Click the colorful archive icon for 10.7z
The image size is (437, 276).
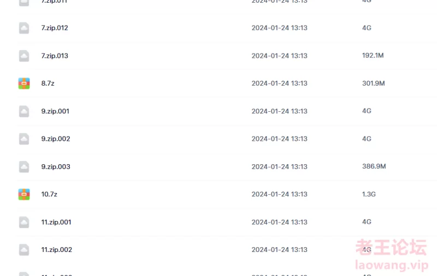click(x=24, y=194)
